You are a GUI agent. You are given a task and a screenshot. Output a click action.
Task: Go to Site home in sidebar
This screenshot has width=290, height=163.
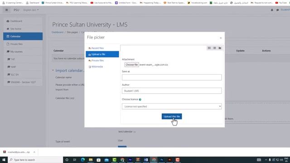(23, 29)
